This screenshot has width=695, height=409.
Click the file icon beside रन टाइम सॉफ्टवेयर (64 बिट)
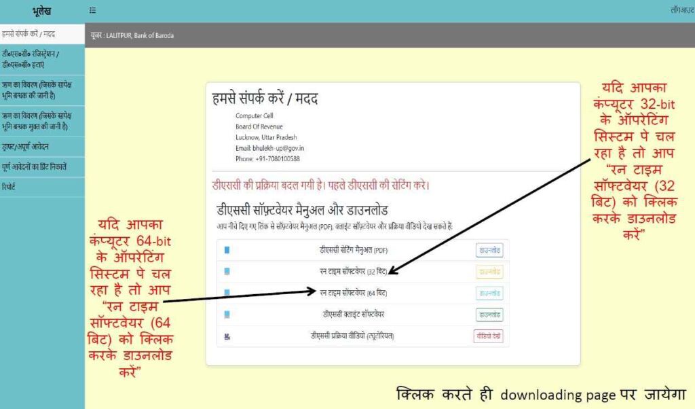(x=227, y=293)
